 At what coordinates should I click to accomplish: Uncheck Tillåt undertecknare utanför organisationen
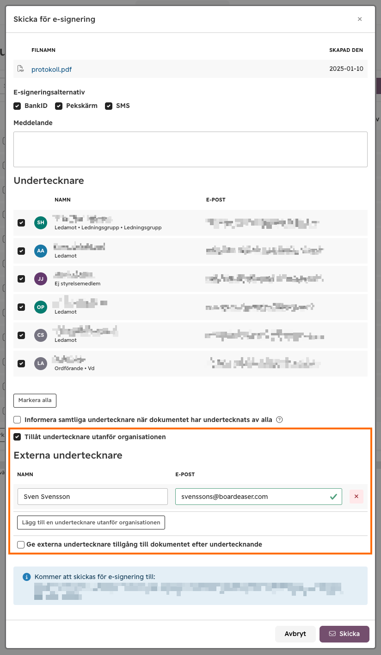pos(17,437)
